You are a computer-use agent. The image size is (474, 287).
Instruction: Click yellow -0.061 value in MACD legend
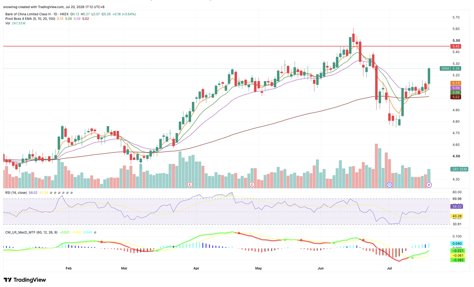tap(76, 232)
